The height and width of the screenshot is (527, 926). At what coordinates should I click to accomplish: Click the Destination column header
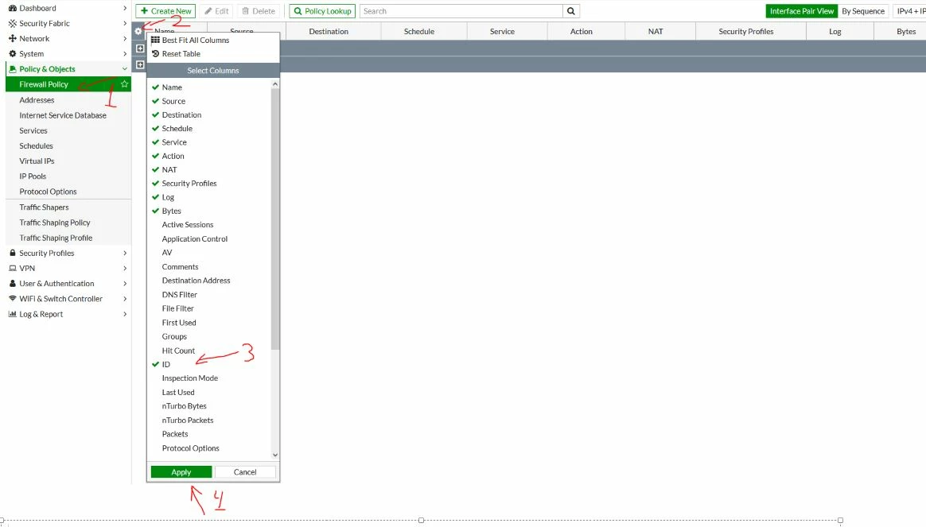329,31
